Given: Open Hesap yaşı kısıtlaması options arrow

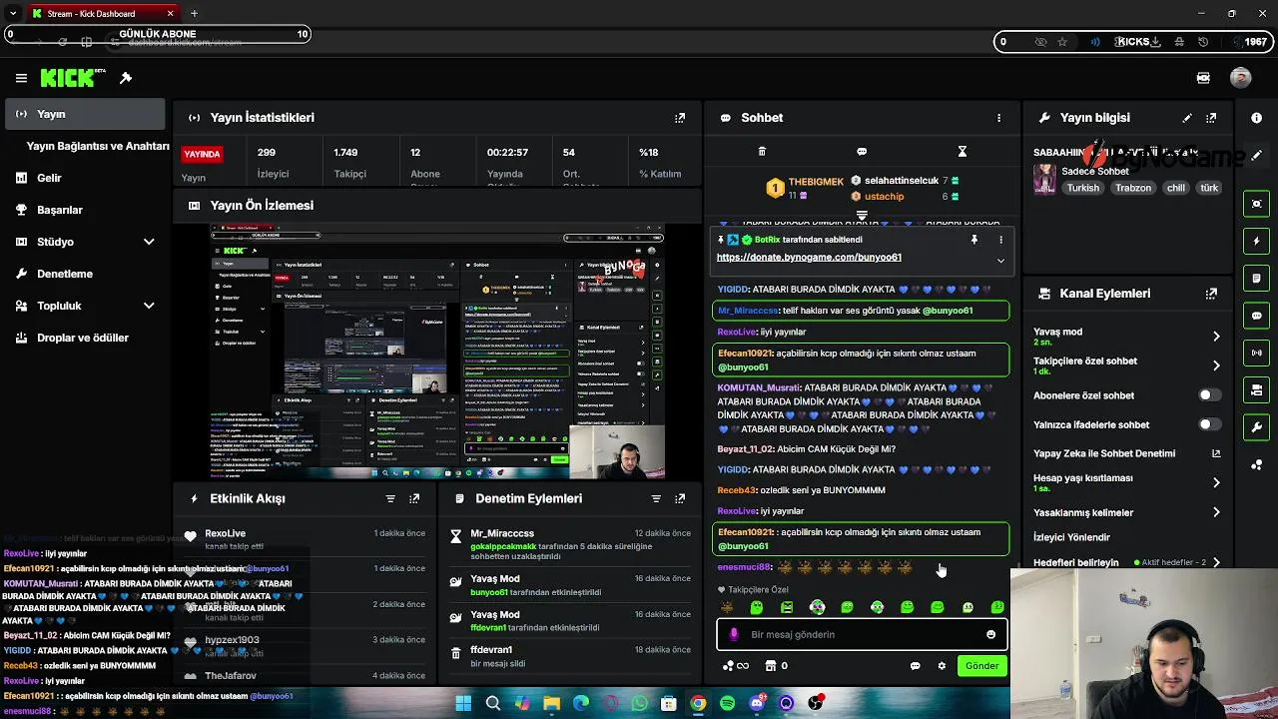Looking at the screenshot, I should click(1216, 482).
